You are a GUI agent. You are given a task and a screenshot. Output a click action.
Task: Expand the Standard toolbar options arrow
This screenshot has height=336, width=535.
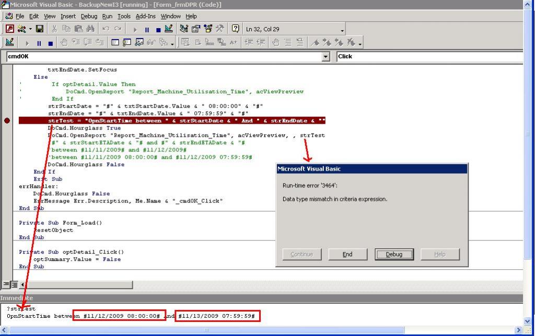342,30
